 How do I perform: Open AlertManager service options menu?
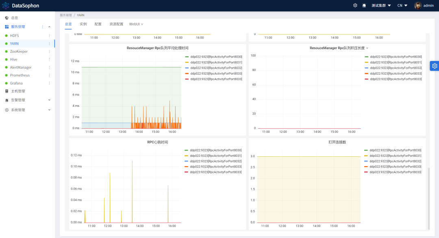tap(49, 67)
